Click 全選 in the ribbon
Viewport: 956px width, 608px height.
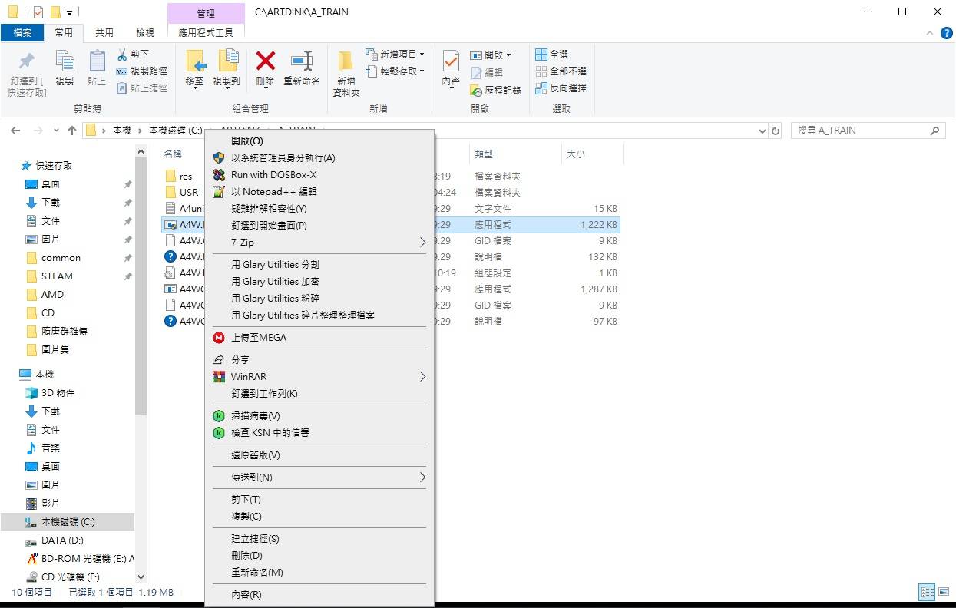pyautogui.click(x=551, y=55)
